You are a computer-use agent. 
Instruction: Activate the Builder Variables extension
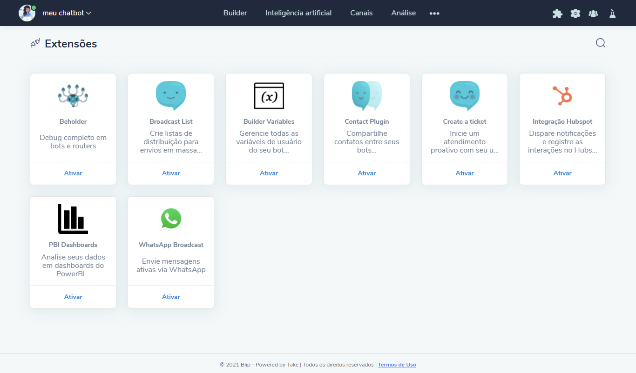point(269,173)
